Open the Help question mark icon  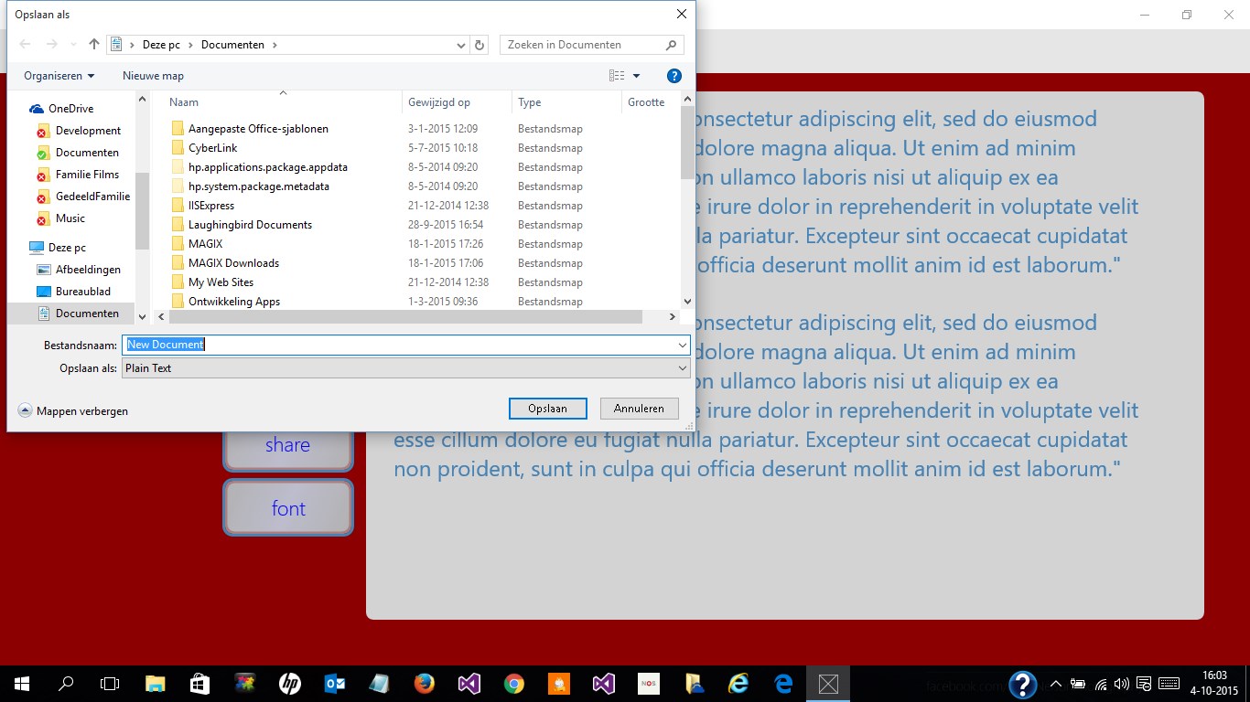674,75
